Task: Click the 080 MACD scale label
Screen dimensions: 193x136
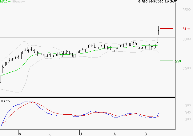Action: [x=187, y=105]
